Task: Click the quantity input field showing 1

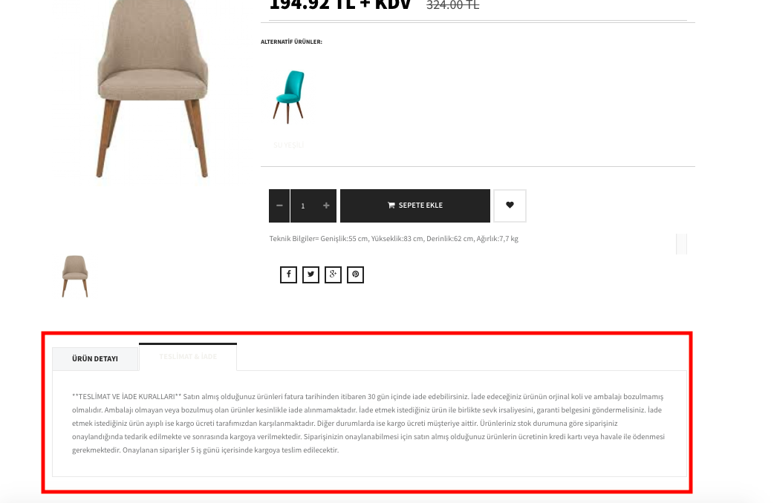Action: 303,206
